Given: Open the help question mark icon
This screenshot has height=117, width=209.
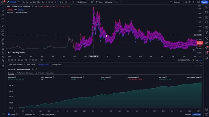Looking at the screenshot, I should 206,114.
